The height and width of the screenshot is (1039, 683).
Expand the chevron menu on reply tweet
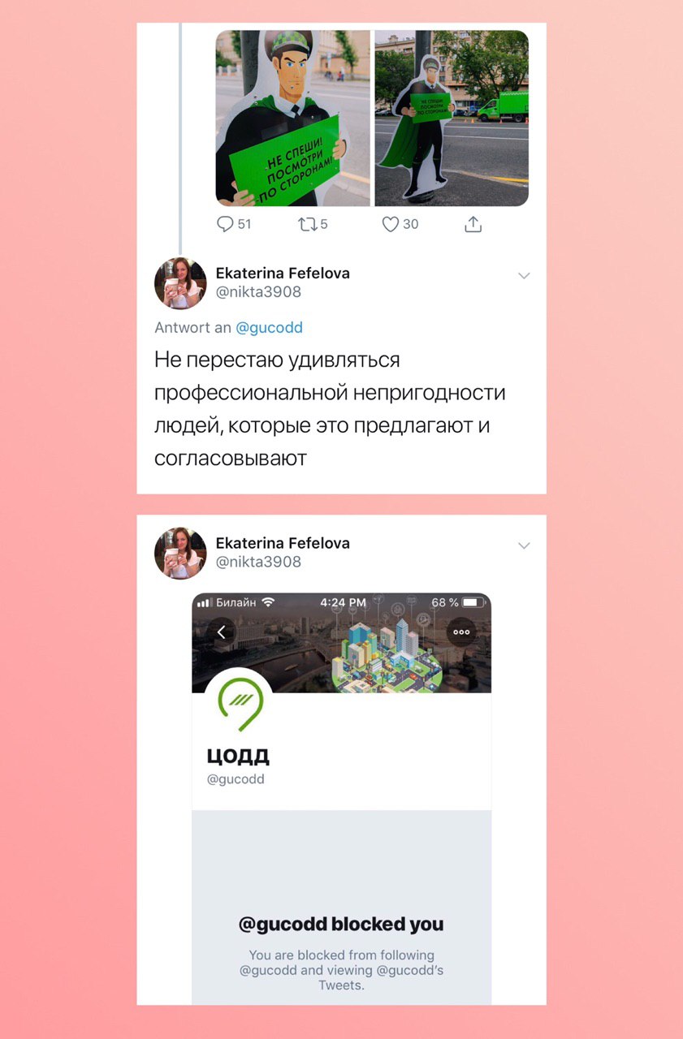click(524, 276)
